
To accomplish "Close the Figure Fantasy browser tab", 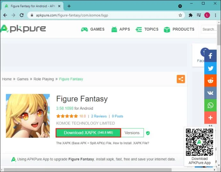I will tap(59, 6).
